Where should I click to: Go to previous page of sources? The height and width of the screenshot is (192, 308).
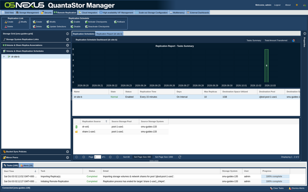point(84,157)
